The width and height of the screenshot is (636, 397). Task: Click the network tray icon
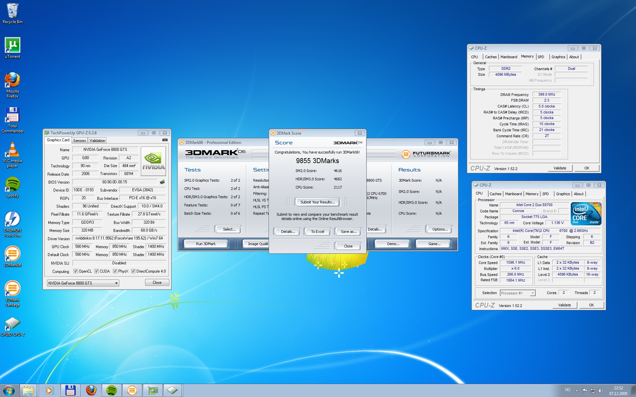593,391
